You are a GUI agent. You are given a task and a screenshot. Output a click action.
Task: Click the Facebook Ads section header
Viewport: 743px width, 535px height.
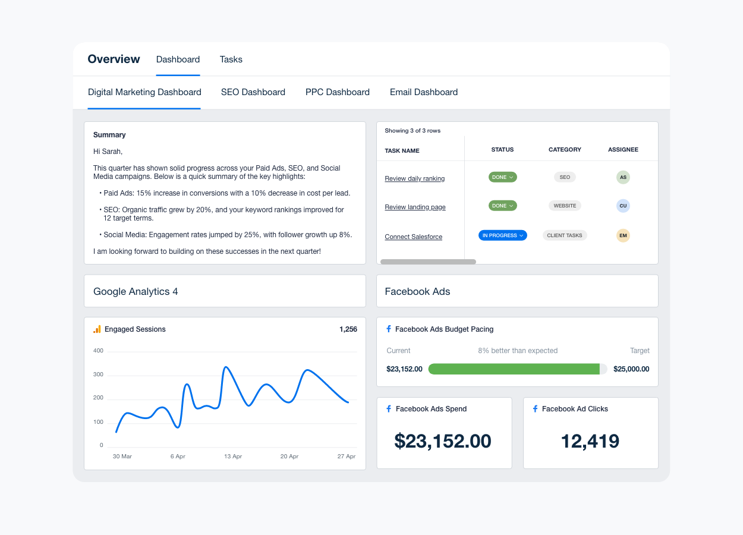pos(417,291)
